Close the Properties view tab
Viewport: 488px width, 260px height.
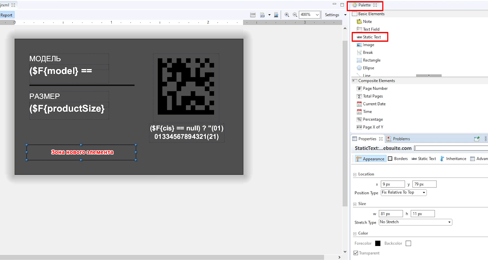pos(381,139)
